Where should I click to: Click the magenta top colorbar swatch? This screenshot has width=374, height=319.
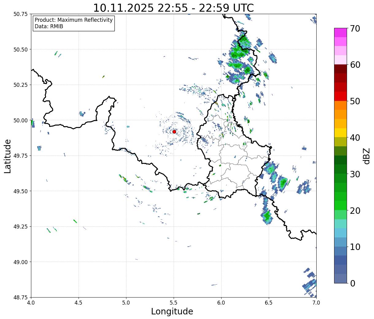pyautogui.click(x=341, y=33)
